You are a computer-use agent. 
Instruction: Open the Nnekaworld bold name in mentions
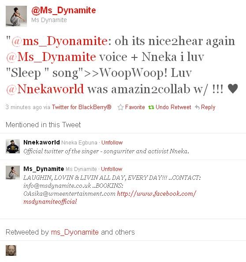tap(41, 142)
